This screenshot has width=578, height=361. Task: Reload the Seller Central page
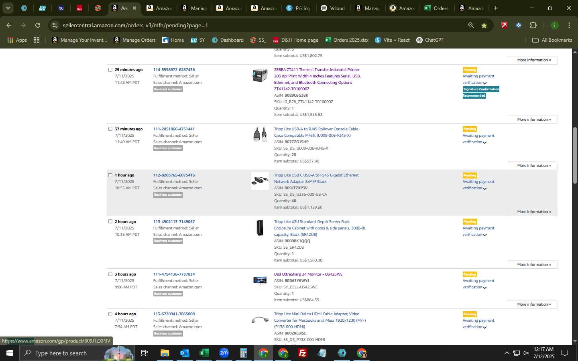[38, 25]
